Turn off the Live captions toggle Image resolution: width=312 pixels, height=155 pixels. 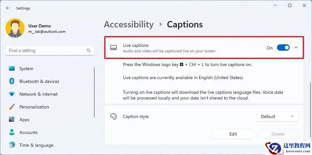pos(283,48)
